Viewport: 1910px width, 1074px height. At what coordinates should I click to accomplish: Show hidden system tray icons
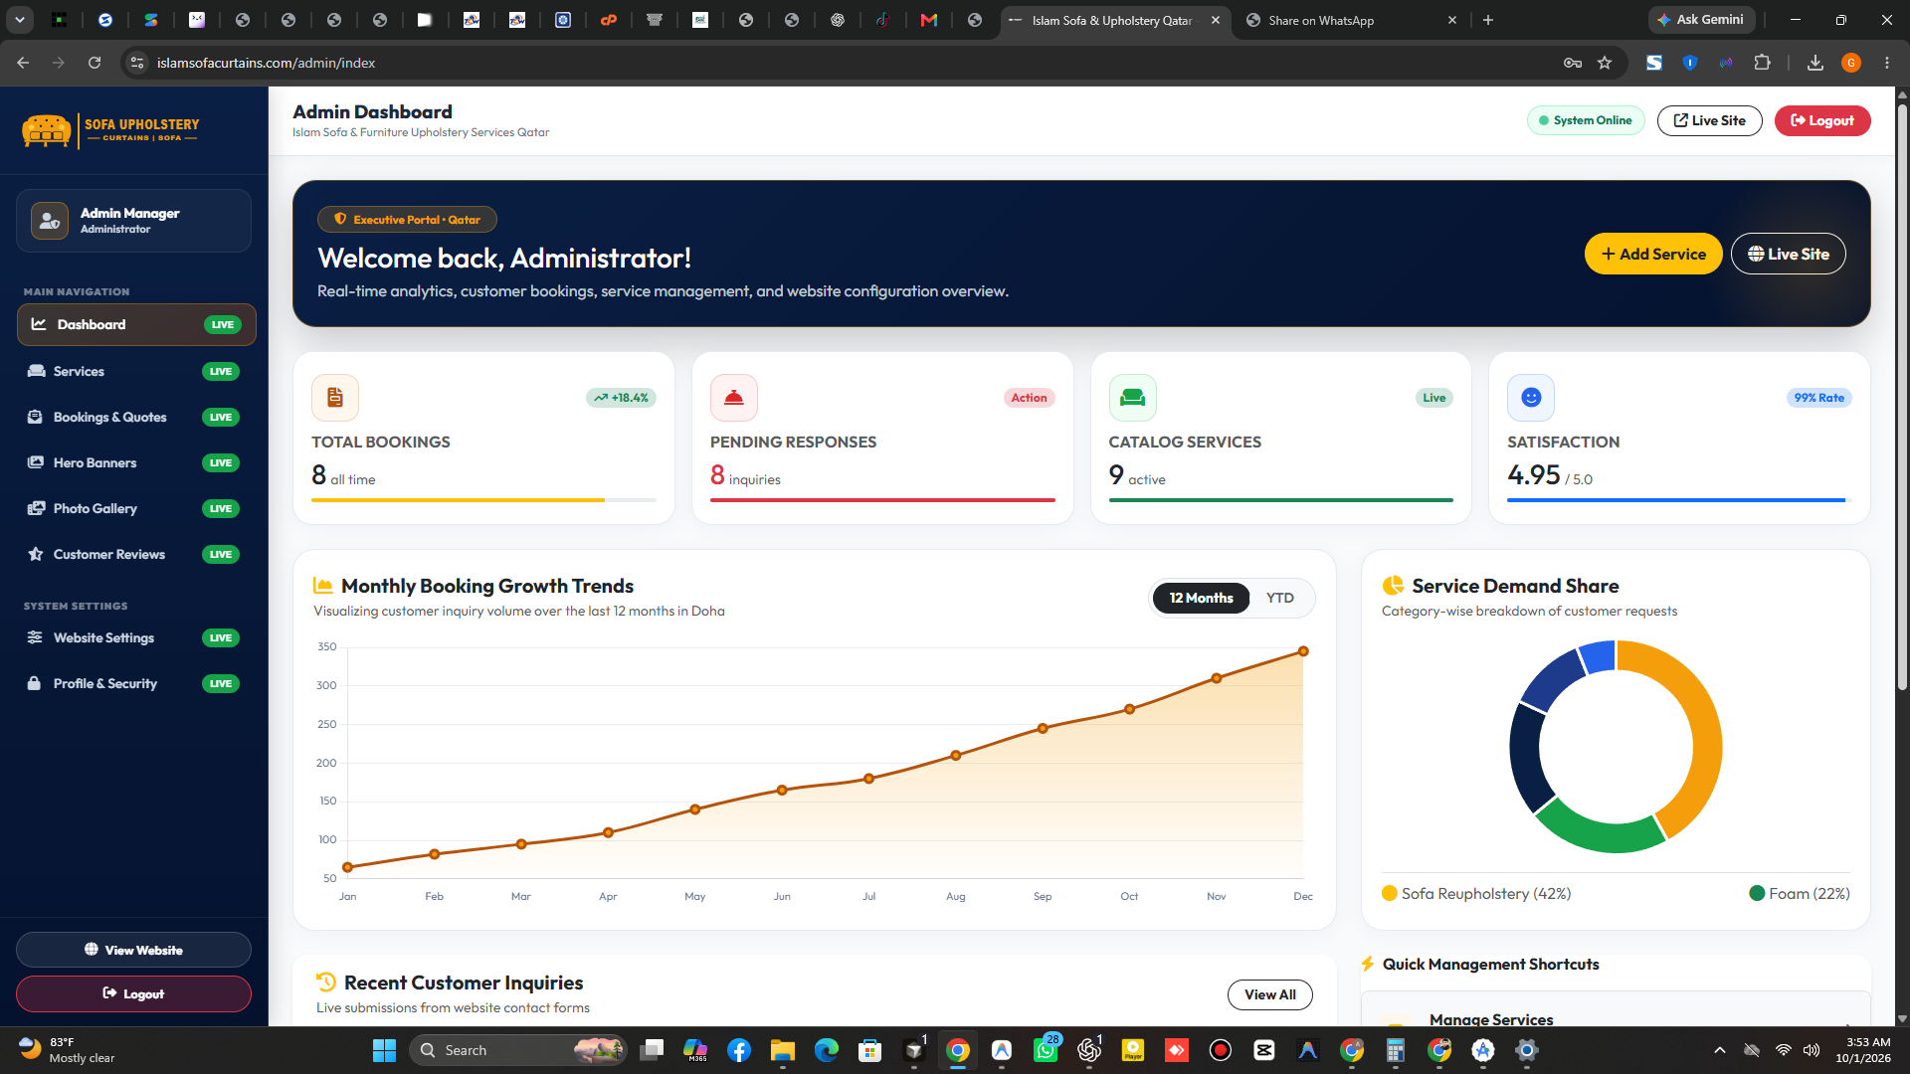[1719, 1050]
